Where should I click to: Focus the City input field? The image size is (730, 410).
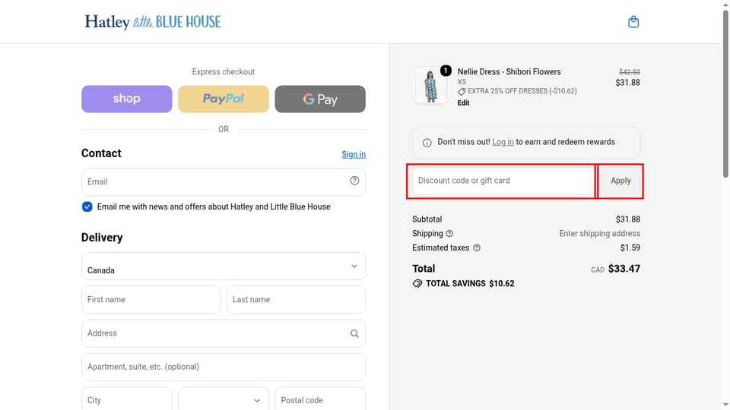[x=127, y=400]
